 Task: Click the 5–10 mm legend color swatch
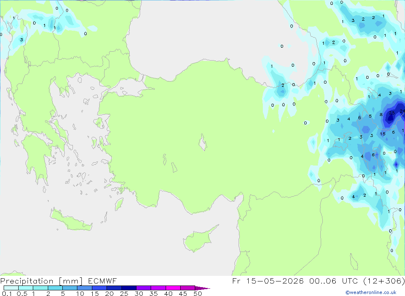(70, 288)
